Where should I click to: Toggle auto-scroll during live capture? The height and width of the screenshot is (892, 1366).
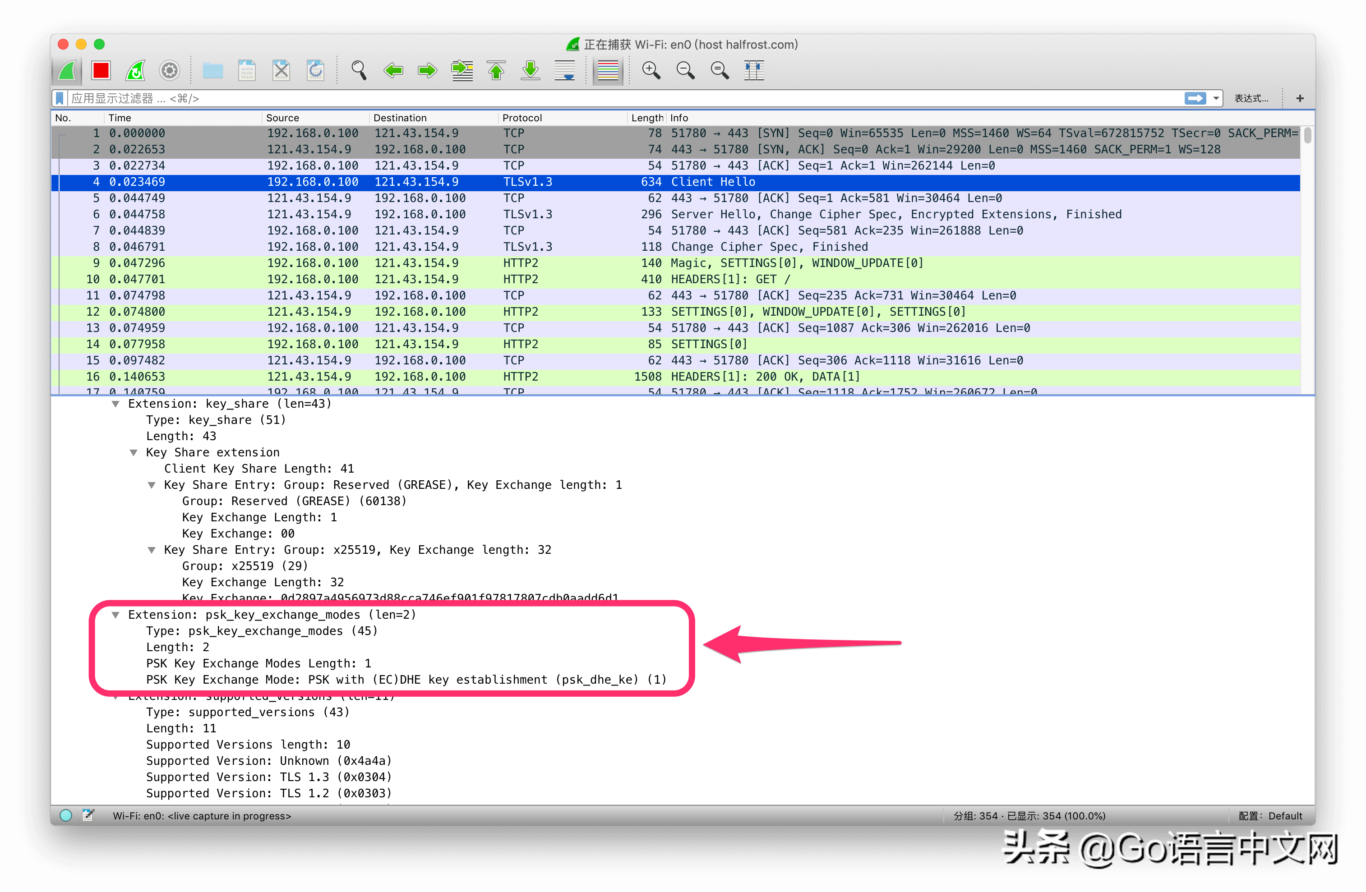click(x=565, y=70)
